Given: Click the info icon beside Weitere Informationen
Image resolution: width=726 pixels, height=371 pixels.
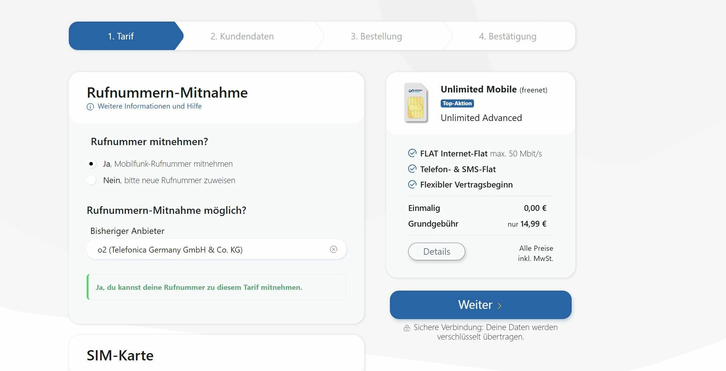Looking at the screenshot, I should (90, 107).
